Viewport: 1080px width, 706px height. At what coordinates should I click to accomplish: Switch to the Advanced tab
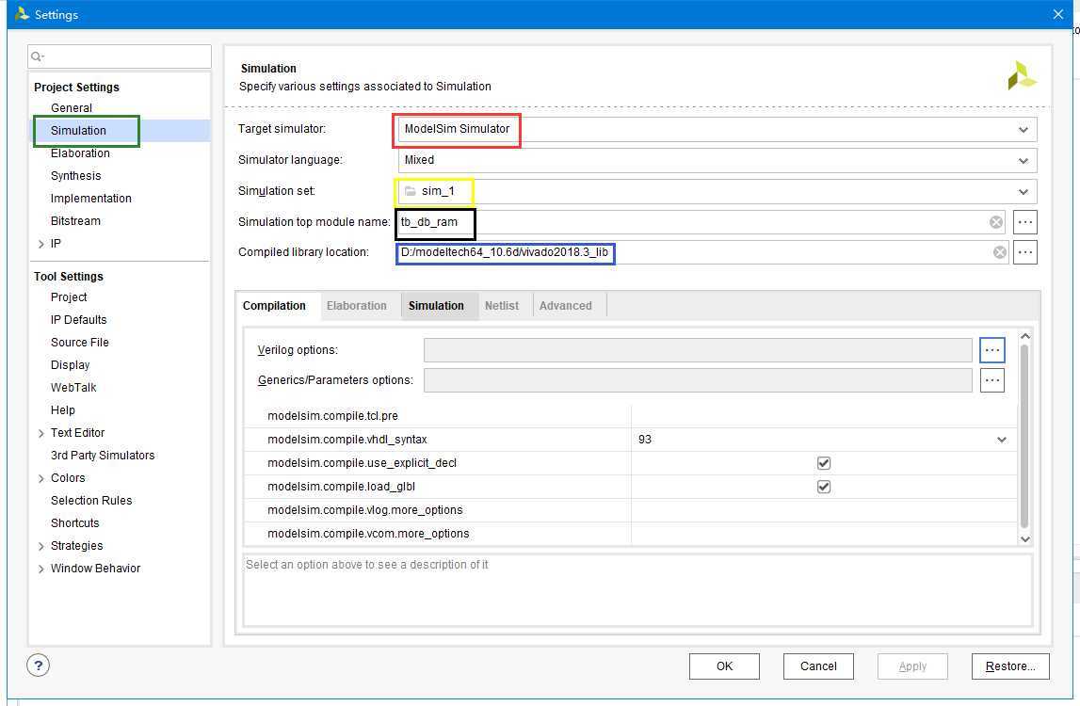click(566, 306)
